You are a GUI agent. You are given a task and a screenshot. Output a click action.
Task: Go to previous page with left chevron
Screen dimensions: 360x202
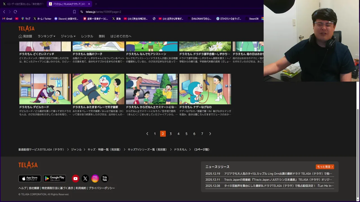click(147, 134)
